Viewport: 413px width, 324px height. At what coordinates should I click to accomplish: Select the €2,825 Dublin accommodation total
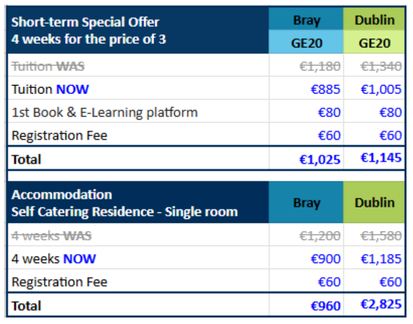(381, 304)
